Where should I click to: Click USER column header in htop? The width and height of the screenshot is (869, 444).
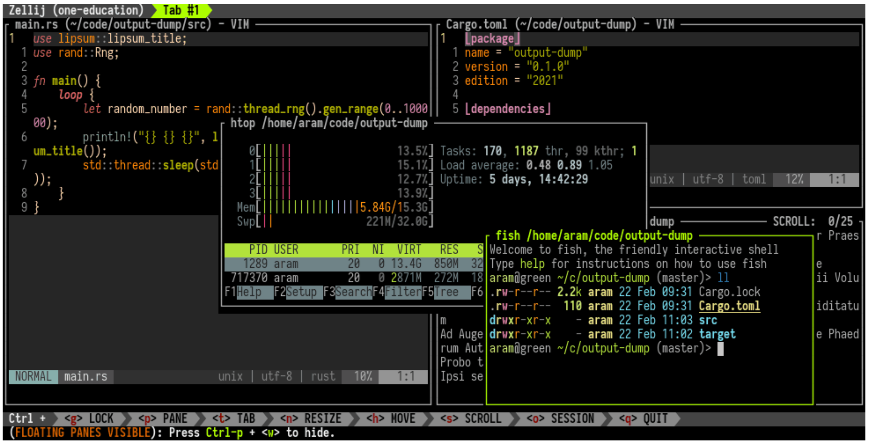[x=286, y=250]
